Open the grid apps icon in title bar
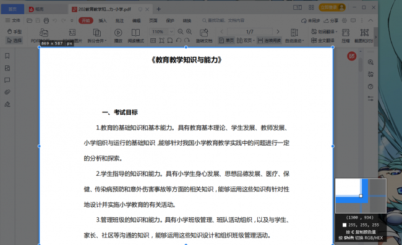402x245 pixels. click(311, 7)
